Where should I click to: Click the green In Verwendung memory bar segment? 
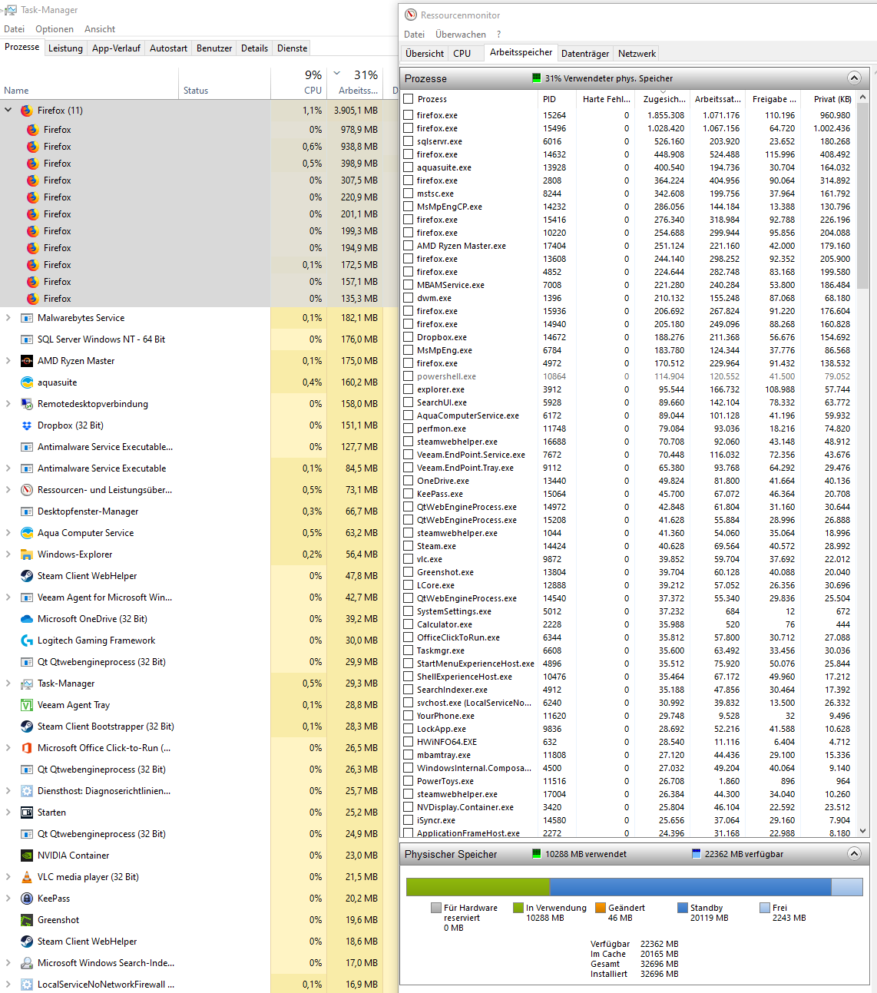pyautogui.click(x=478, y=887)
